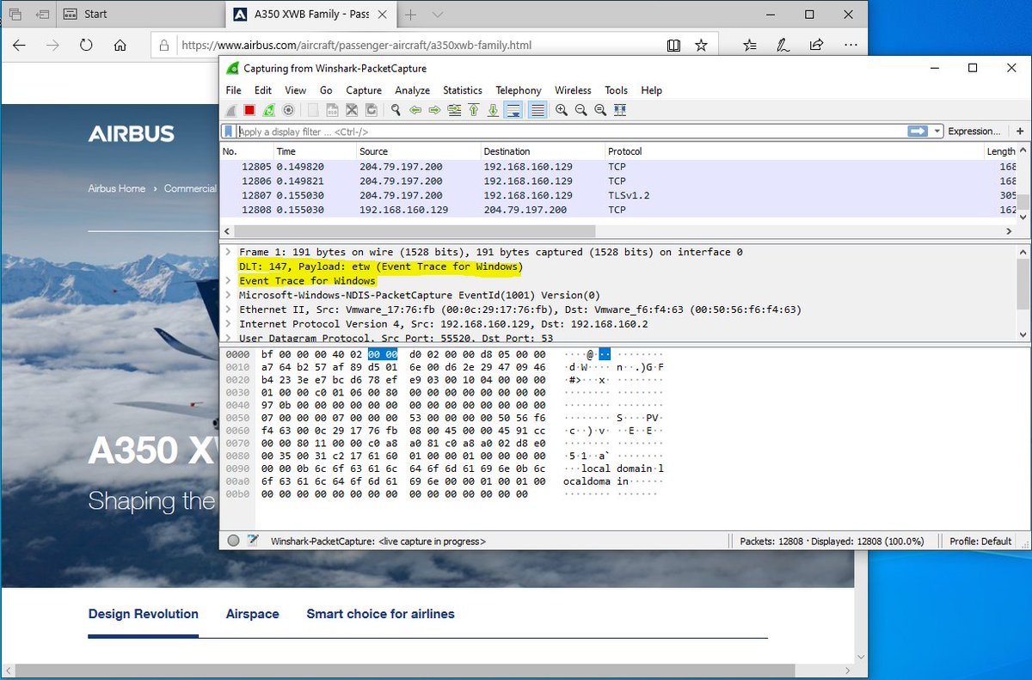Expand the Frame 1 details row
This screenshot has width=1032, height=680.
click(229, 252)
